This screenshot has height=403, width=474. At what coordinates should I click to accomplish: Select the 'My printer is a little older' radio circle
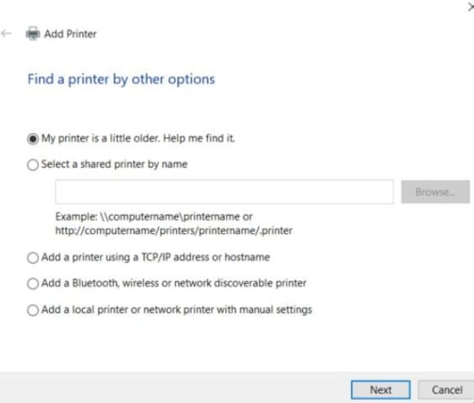pyautogui.click(x=32, y=138)
